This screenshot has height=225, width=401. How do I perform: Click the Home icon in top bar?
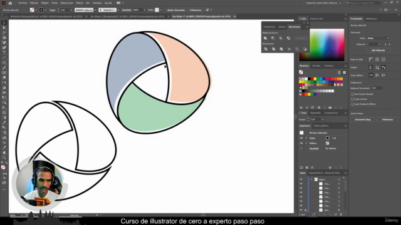pos(10,3)
